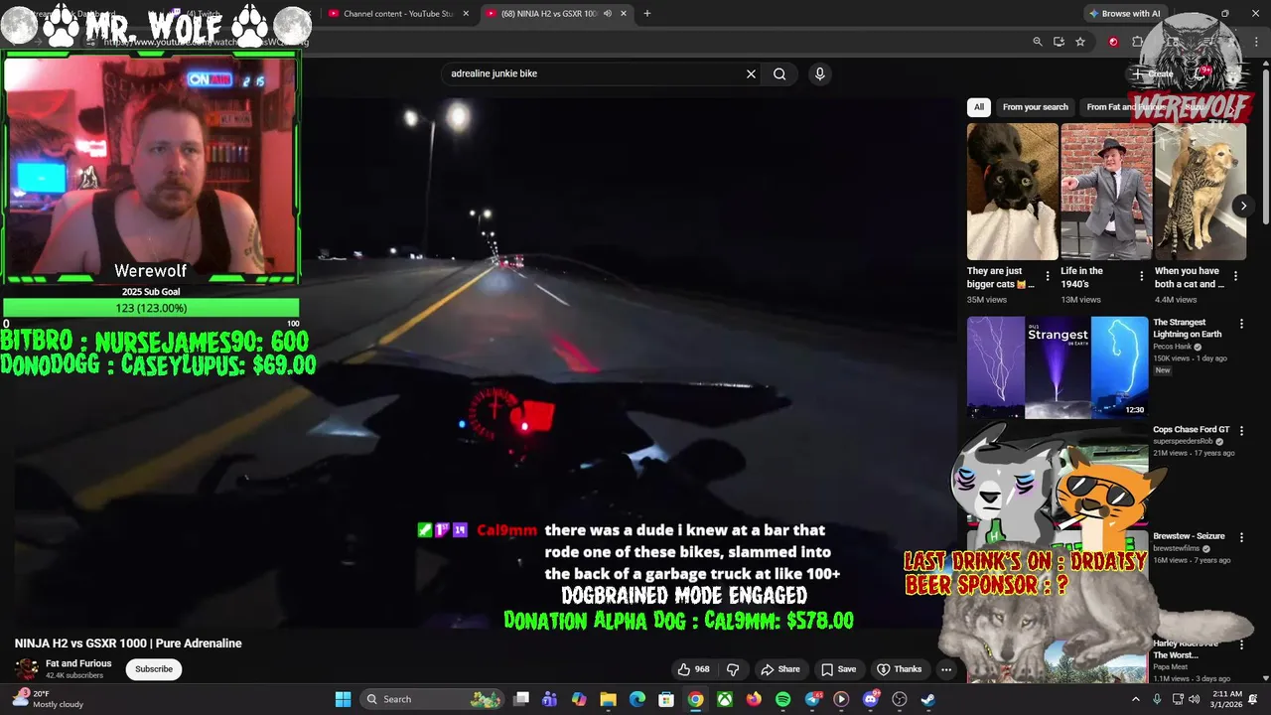Viewport: 1271px width, 715px height.
Task: Click the install app icon in address bar
Action: point(1059,42)
